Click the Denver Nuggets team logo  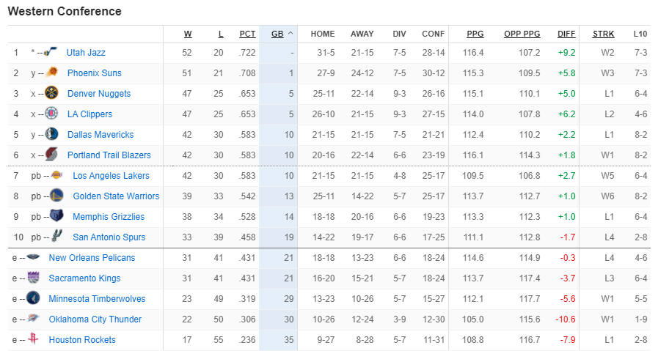point(51,92)
